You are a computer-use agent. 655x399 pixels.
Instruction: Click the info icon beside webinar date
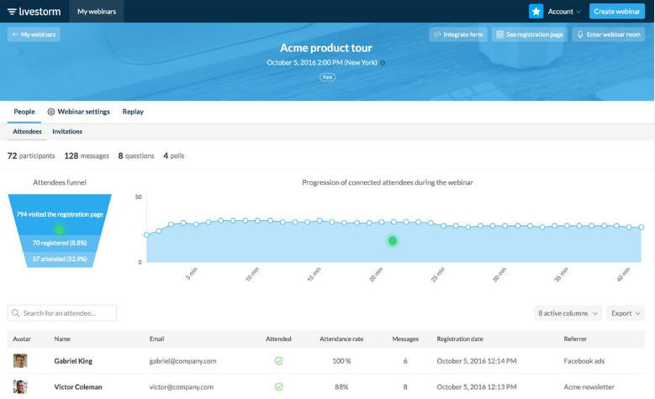pos(383,63)
